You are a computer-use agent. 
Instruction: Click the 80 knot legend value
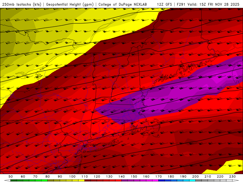[x=47, y=177]
